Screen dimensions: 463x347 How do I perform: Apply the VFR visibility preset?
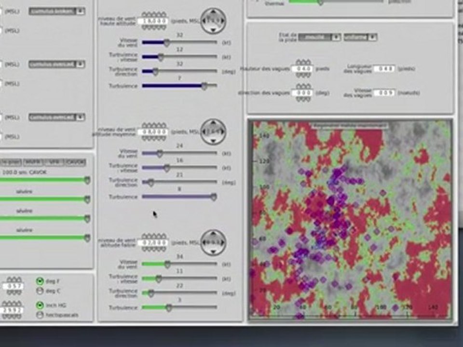(55, 162)
